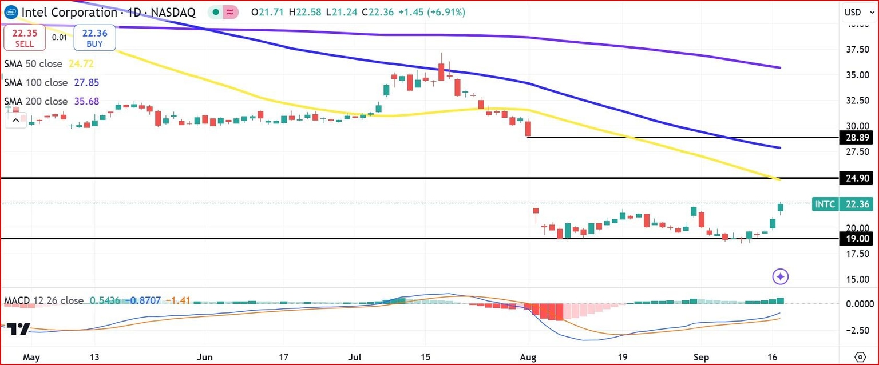The height and width of the screenshot is (365, 879).
Task: Click the 28.89 horizontal line price label
Action: (855, 138)
